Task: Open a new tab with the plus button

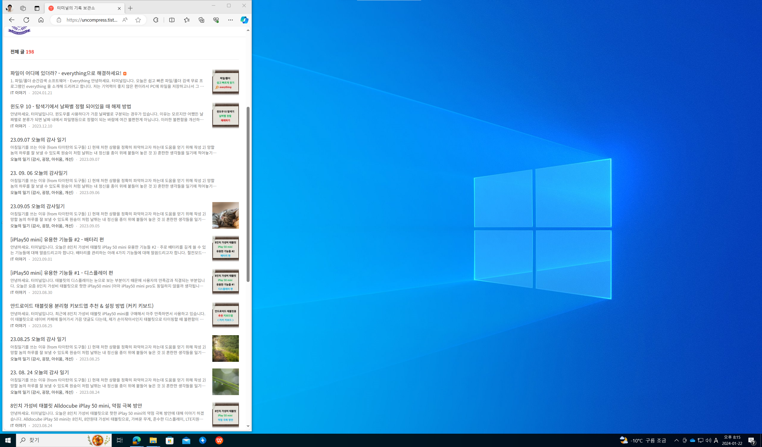Action: (x=130, y=8)
